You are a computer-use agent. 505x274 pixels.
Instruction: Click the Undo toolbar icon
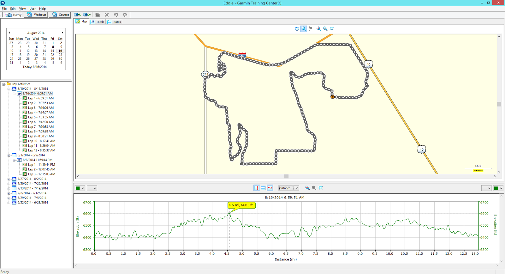(116, 15)
